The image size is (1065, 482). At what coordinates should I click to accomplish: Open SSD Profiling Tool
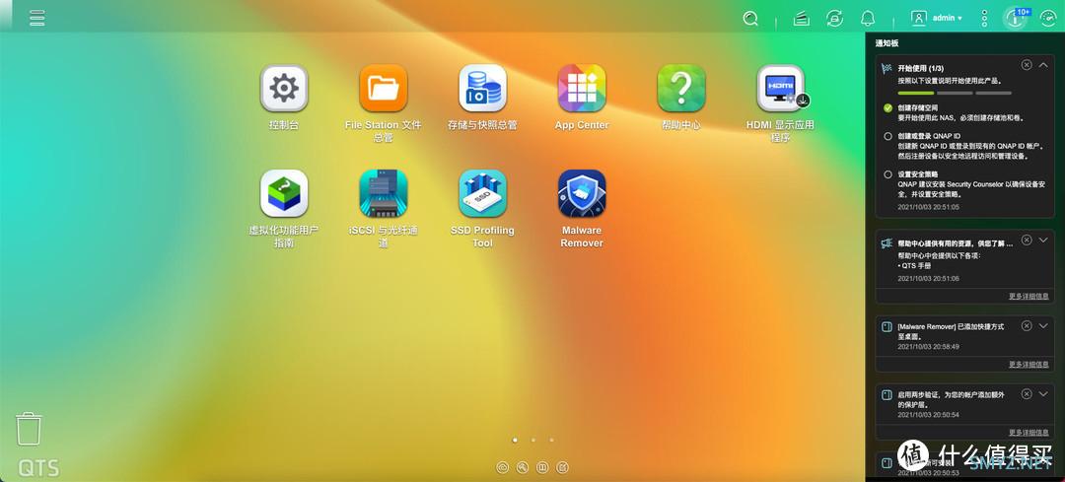482,193
